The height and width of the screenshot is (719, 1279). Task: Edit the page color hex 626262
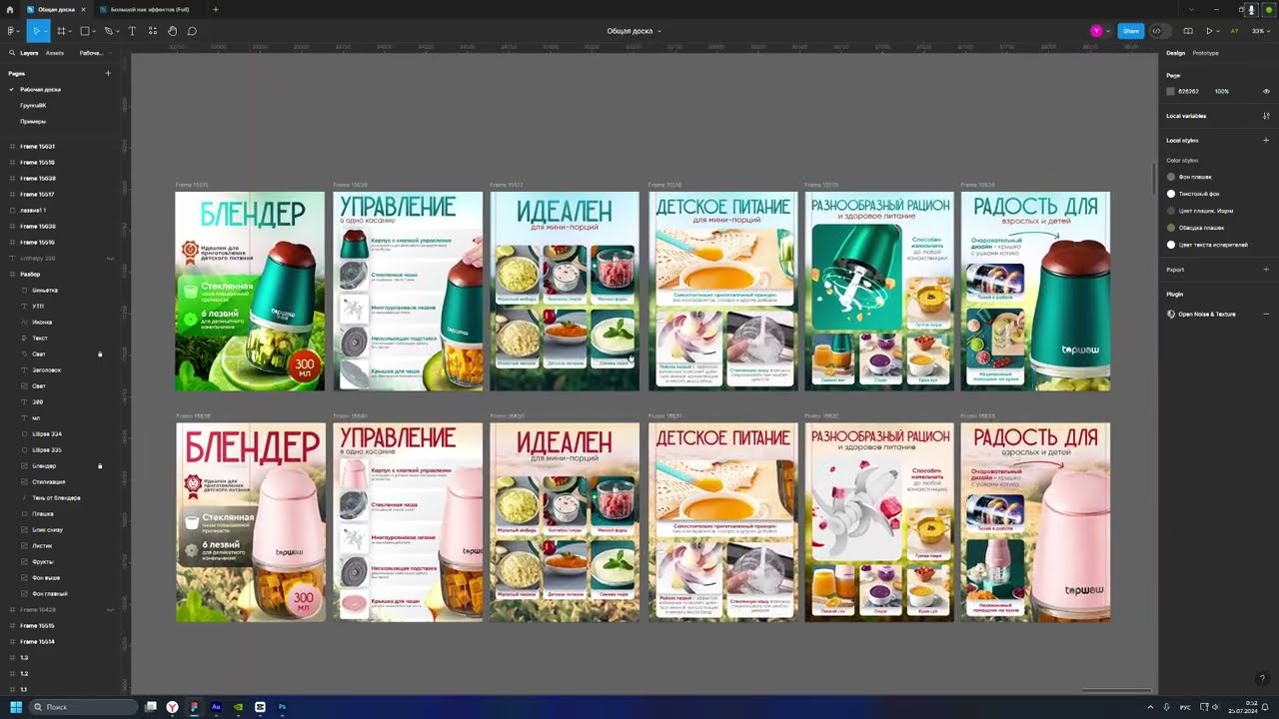(x=1188, y=91)
